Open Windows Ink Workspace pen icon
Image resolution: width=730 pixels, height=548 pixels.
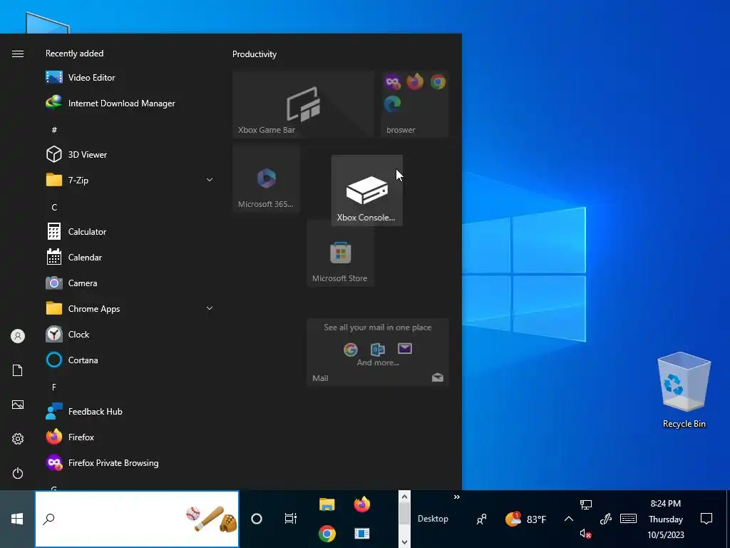pyautogui.click(x=605, y=519)
